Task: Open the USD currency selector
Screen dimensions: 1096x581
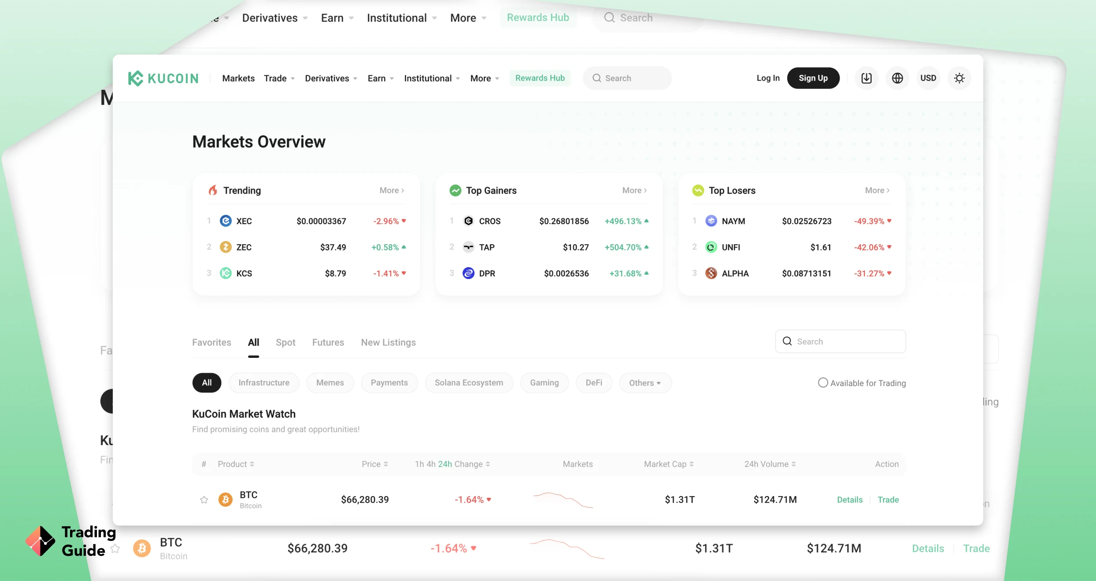Action: pyautogui.click(x=928, y=78)
